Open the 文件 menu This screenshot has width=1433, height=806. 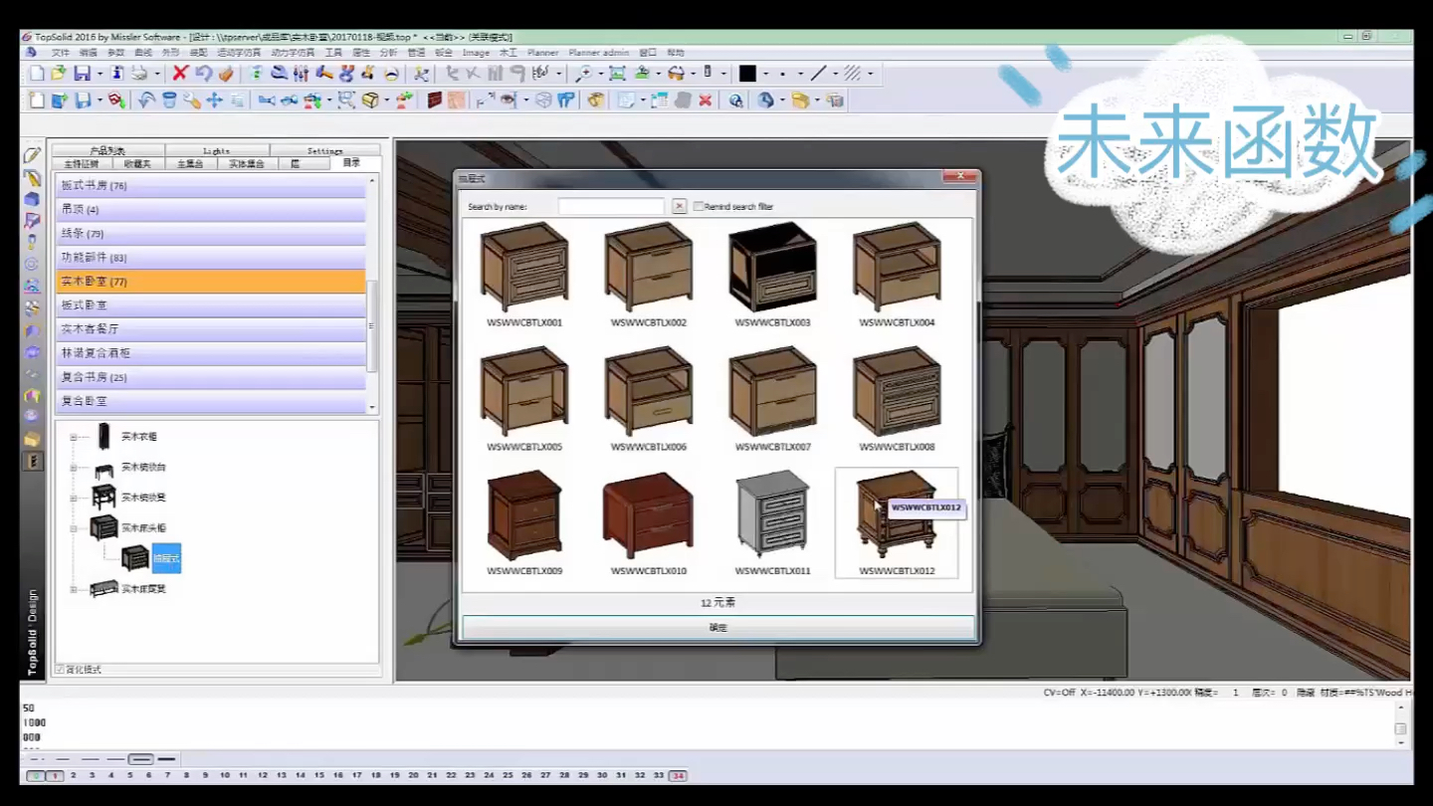click(x=61, y=53)
